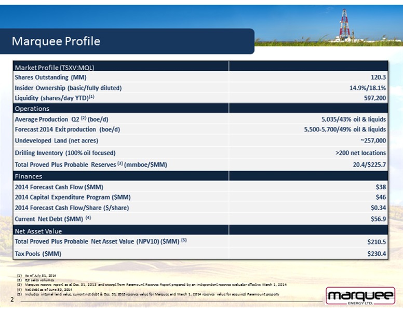Select the Market Profile (TSXV:MQL) header row
403x312 pixels.
click(200, 66)
